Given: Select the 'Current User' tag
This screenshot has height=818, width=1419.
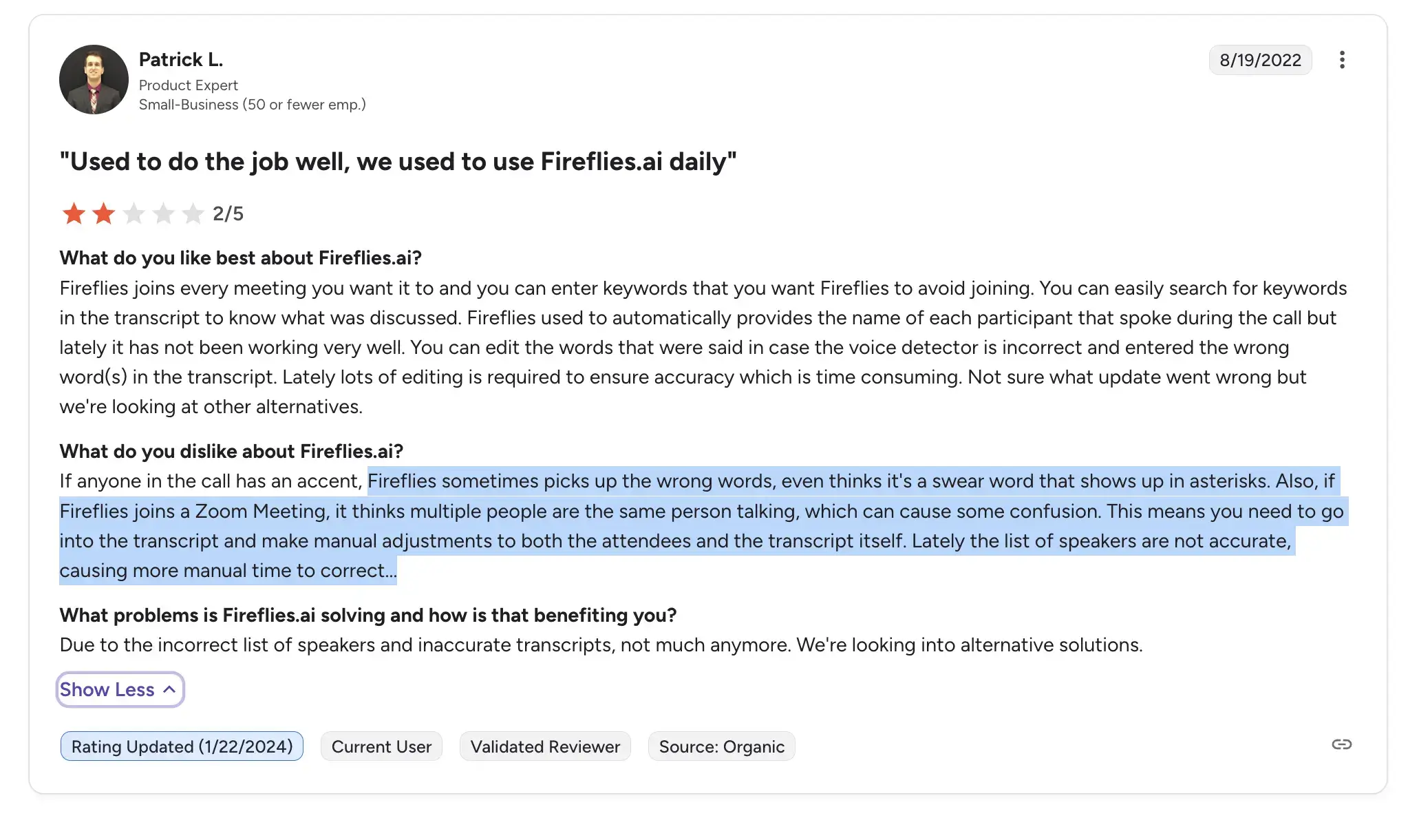Looking at the screenshot, I should coord(381,746).
